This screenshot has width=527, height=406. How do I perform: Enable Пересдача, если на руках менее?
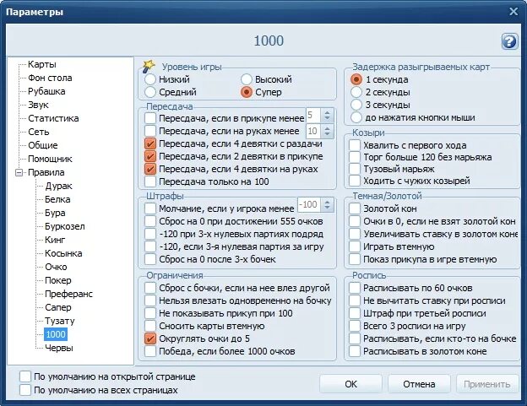tap(150, 131)
